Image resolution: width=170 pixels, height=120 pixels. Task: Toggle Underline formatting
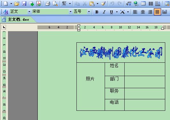tap(111, 12)
